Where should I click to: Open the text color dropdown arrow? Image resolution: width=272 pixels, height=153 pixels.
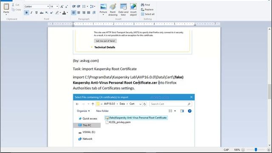coord(67,12)
